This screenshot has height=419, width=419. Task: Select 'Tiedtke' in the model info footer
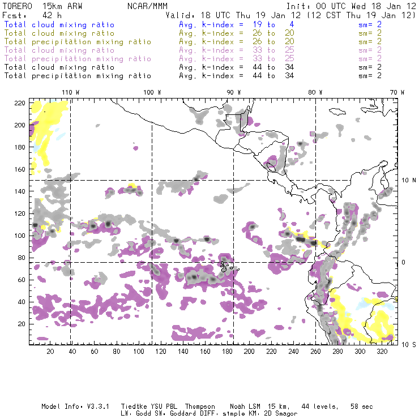click(134, 407)
